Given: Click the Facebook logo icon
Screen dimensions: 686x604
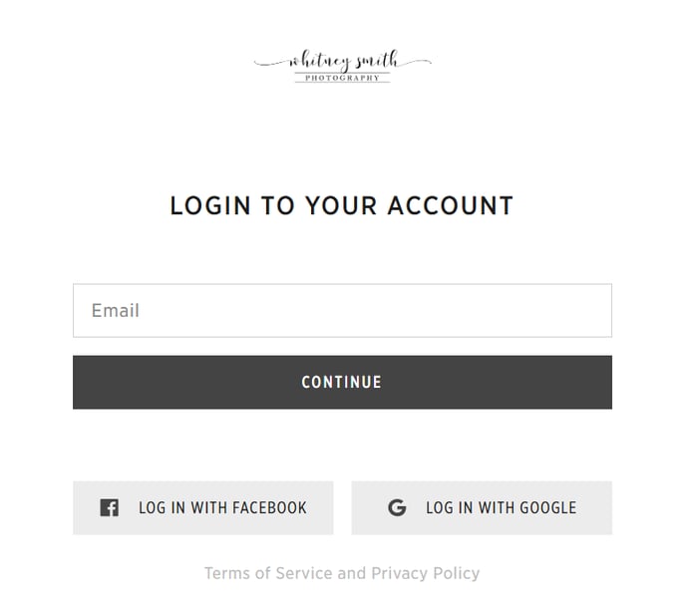Looking at the screenshot, I should (x=109, y=507).
